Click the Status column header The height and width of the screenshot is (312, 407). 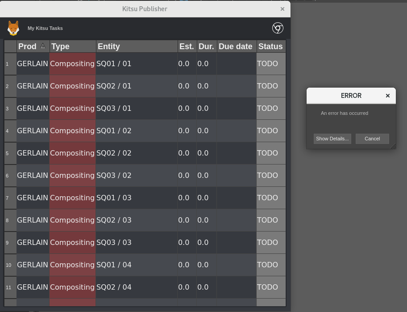tap(270, 46)
